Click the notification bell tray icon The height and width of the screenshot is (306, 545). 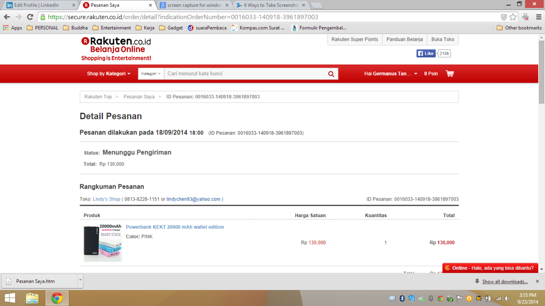coord(431,298)
